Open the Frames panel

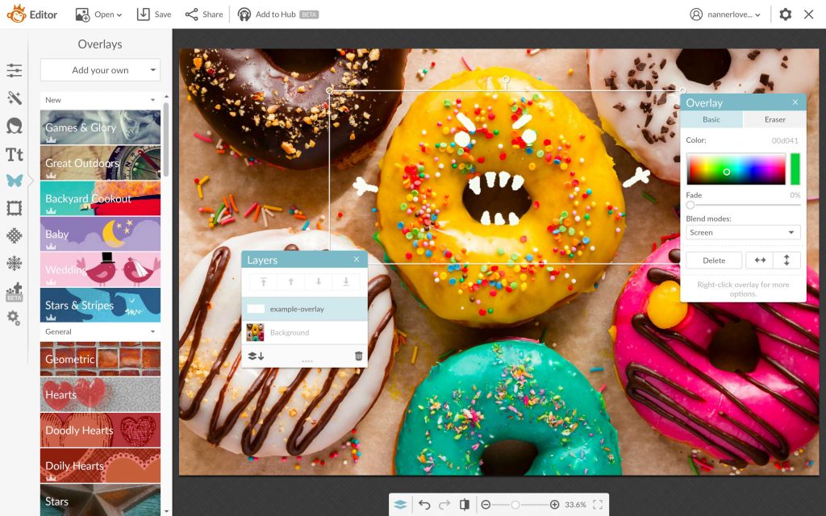(14, 208)
